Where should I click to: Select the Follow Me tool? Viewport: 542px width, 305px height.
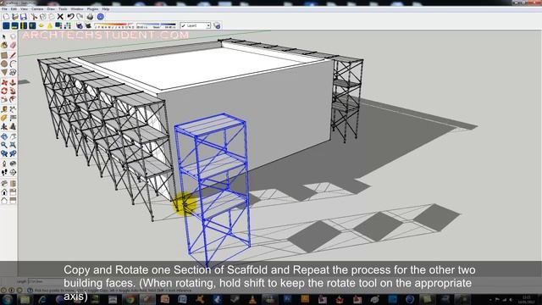[x=13, y=91]
